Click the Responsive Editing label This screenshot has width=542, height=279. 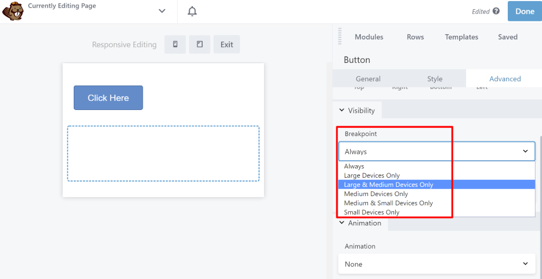(124, 44)
